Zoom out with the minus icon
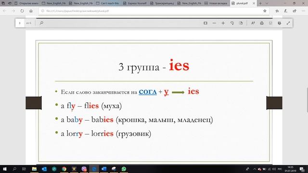 pyautogui.click(x=214, y=23)
